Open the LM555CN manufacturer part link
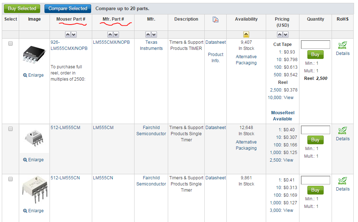The width and height of the screenshot is (358, 222). (x=103, y=178)
